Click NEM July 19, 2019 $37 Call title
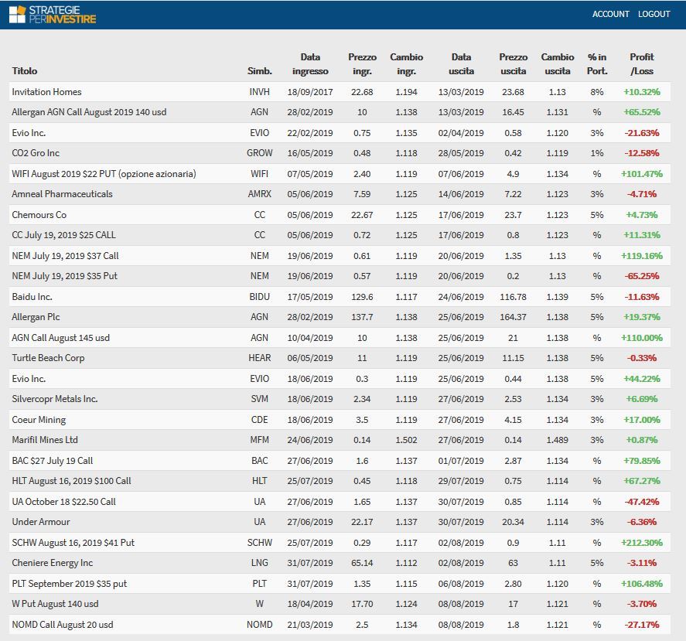686x641 pixels. pos(65,255)
